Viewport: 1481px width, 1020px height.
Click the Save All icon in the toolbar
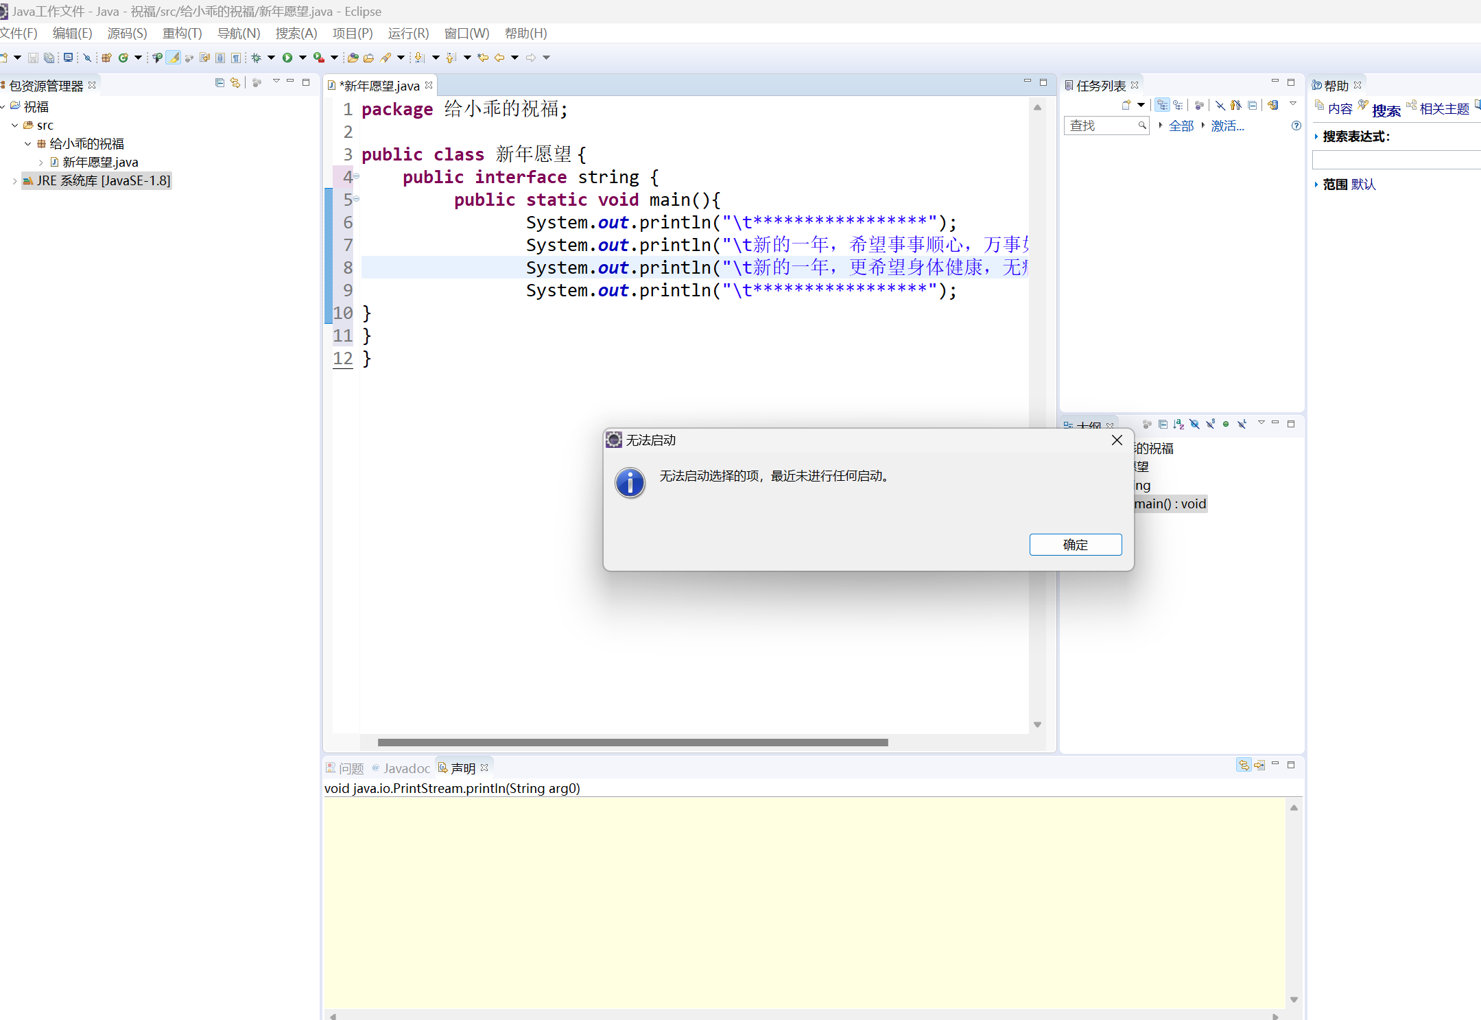click(x=49, y=58)
